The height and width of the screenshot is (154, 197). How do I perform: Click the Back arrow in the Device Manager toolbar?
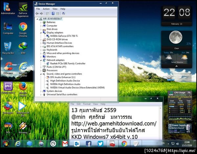pyautogui.click(x=37, y=13)
